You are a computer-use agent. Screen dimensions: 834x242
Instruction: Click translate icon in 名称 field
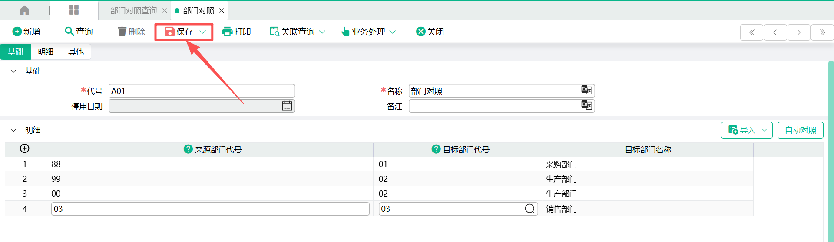coord(586,90)
